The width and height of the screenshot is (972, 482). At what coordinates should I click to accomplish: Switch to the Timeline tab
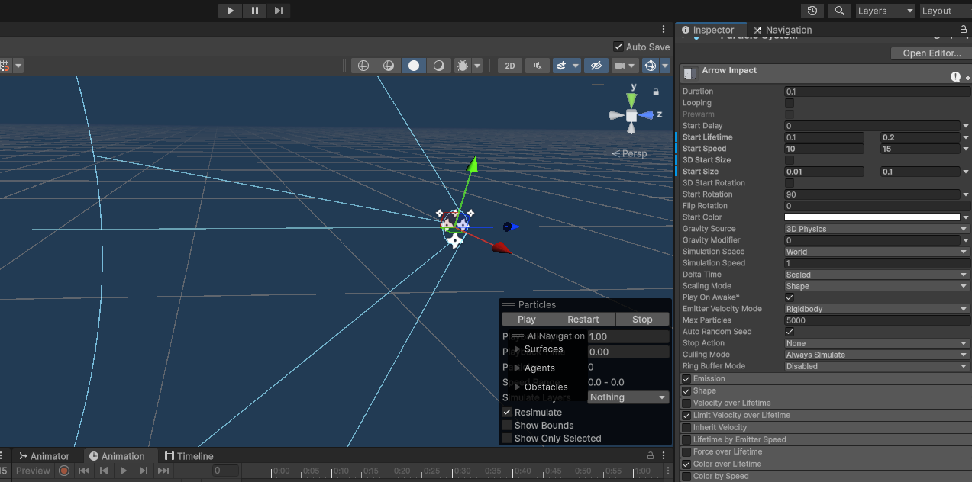[189, 456]
